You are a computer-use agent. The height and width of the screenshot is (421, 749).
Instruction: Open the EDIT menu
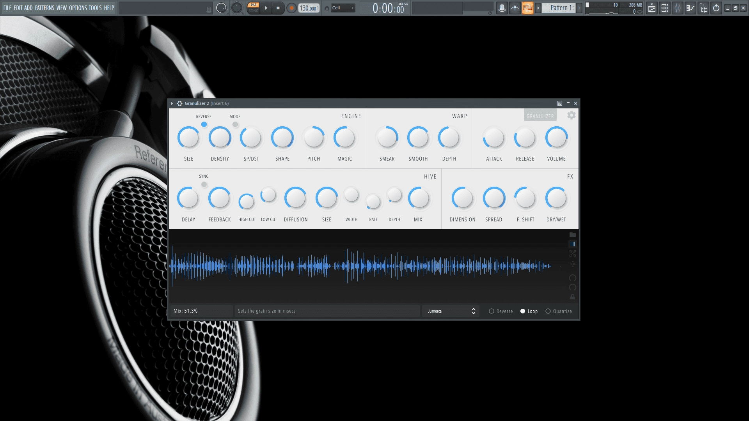coord(18,8)
